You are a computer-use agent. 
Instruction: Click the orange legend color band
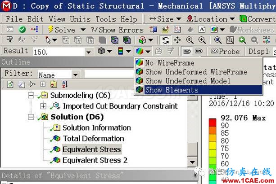(213, 130)
